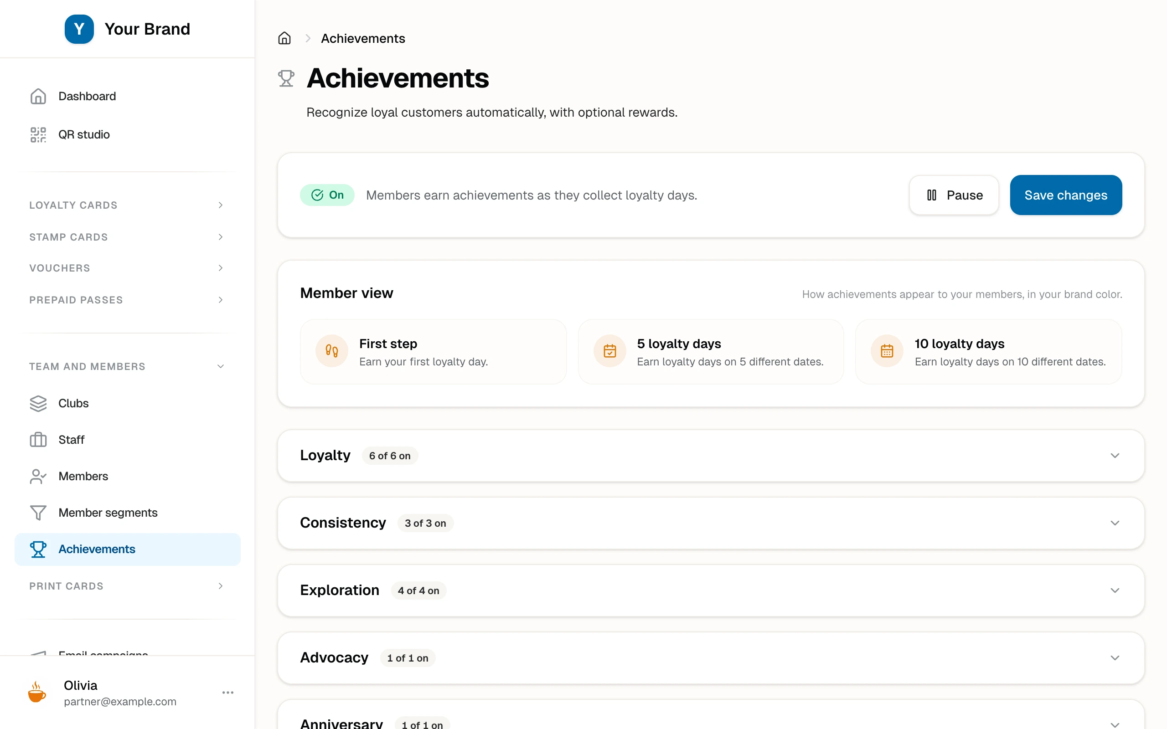Click the home breadcrumb icon
Screen dimensions: 1167x729
(284, 38)
